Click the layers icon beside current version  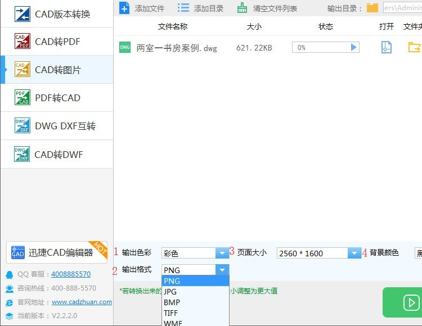click(10, 316)
